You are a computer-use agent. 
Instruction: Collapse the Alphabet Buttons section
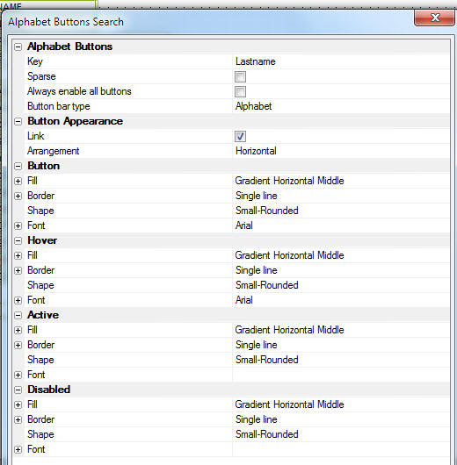(x=18, y=46)
